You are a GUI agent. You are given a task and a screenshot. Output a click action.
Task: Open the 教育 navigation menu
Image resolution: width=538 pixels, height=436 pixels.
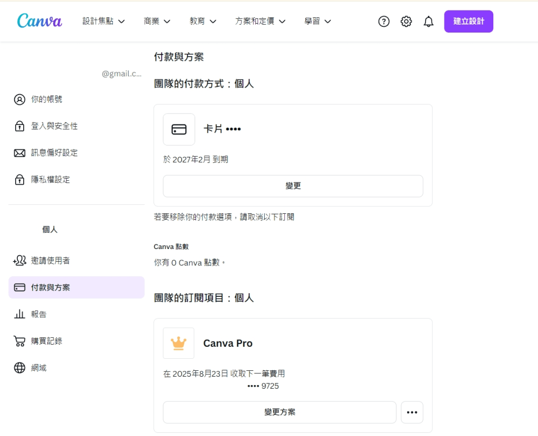pyautogui.click(x=203, y=22)
